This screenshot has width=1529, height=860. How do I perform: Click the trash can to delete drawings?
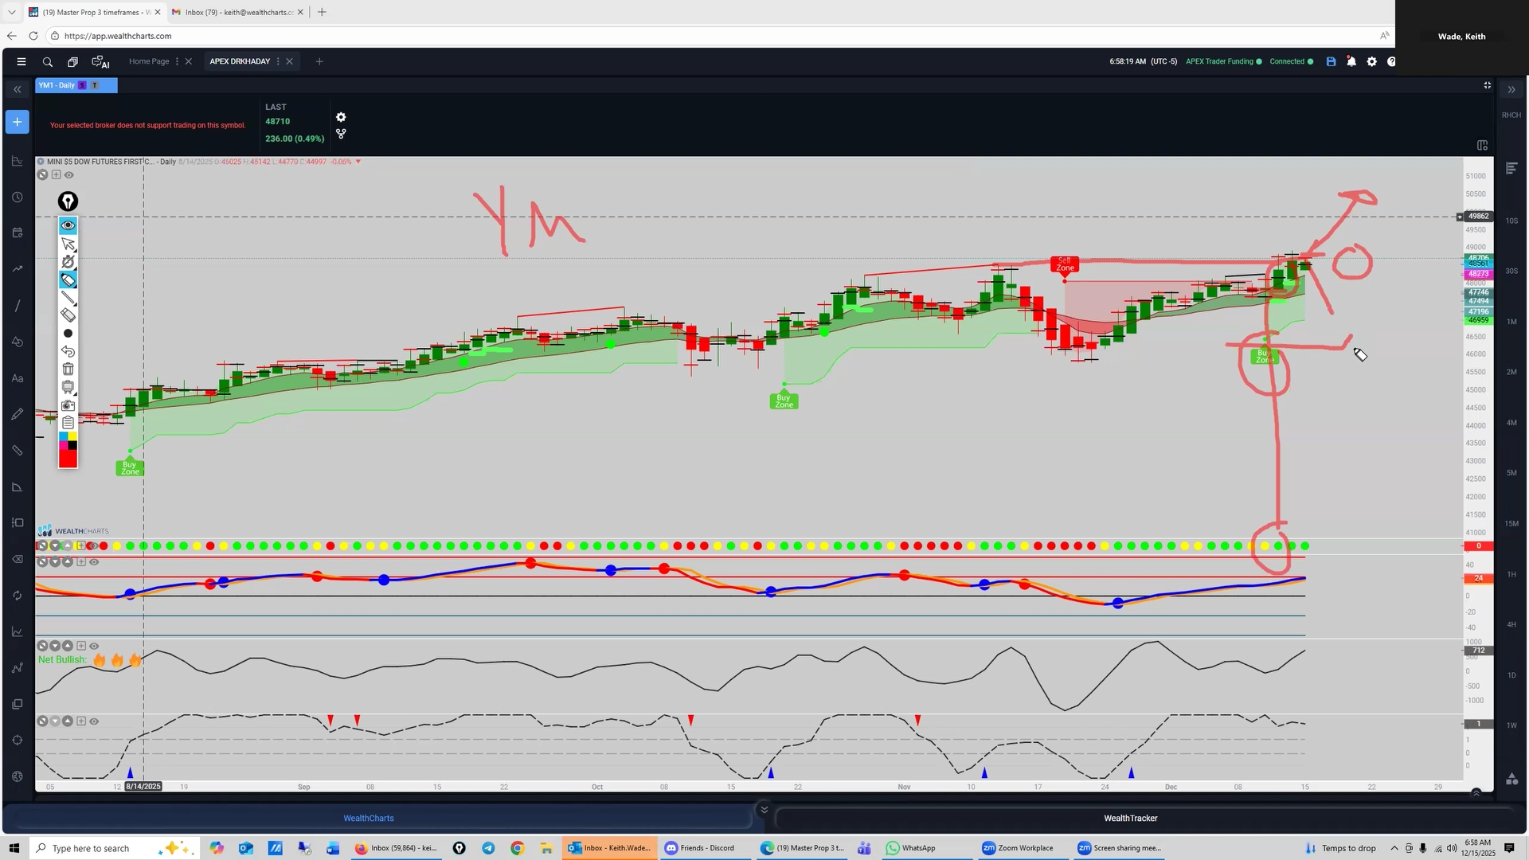pos(68,369)
